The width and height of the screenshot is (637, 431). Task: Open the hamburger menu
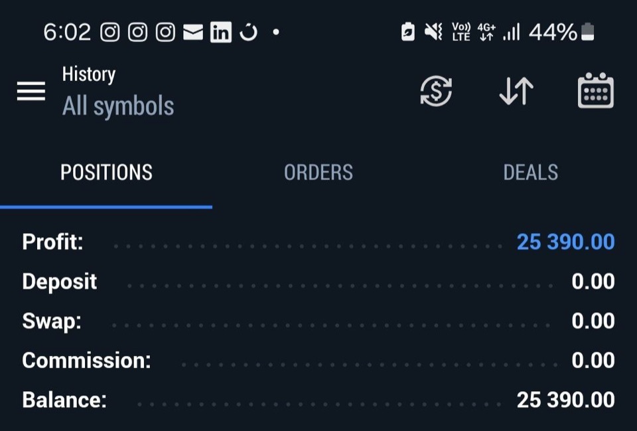31,91
